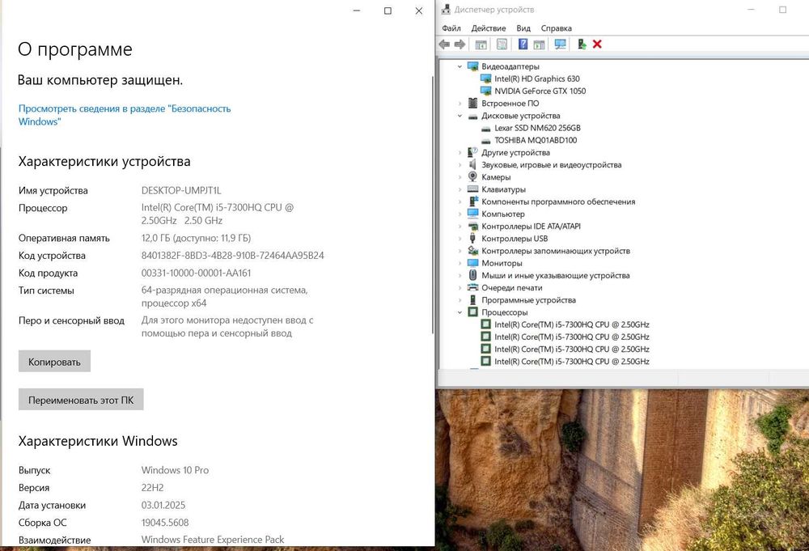Click the Звуковые, игровые и видеоустройства speaker icon
The width and height of the screenshot is (809, 551).
point(472,164)
